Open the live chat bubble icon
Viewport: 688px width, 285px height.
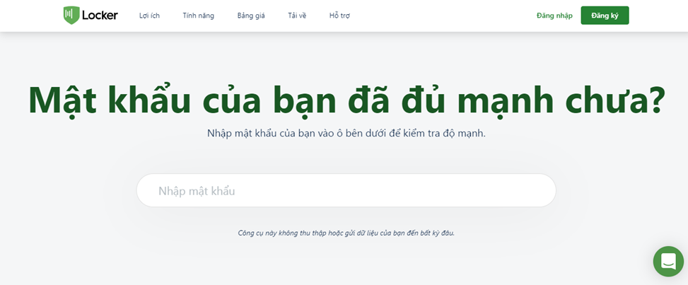point(668,261)
